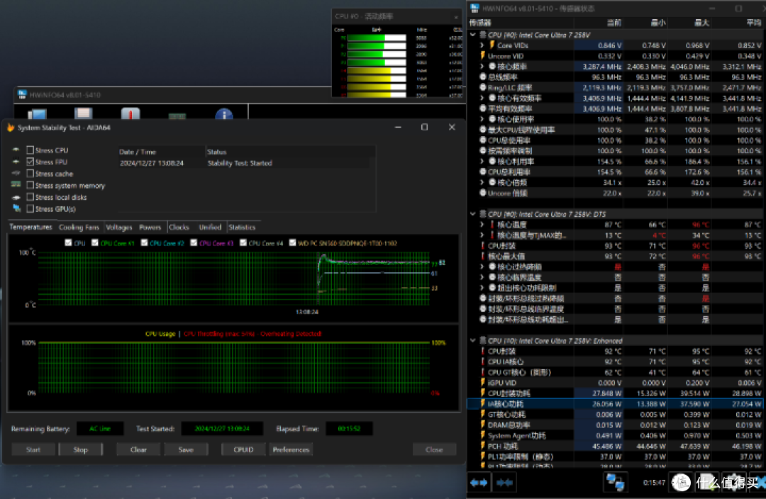Click the report icon in HWiNFO64 main toolbar

(84, 114)
